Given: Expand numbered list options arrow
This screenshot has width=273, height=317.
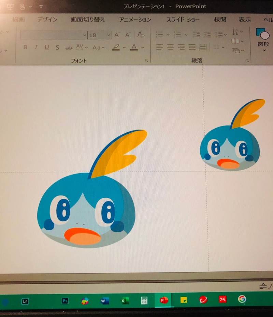Looking at the screenshot, I should click(186, 35).
